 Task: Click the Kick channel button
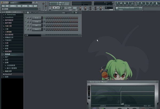(x=37, y=18)
